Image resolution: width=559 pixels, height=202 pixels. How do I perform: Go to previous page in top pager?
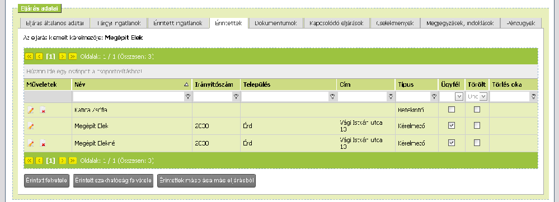[39, 57]
